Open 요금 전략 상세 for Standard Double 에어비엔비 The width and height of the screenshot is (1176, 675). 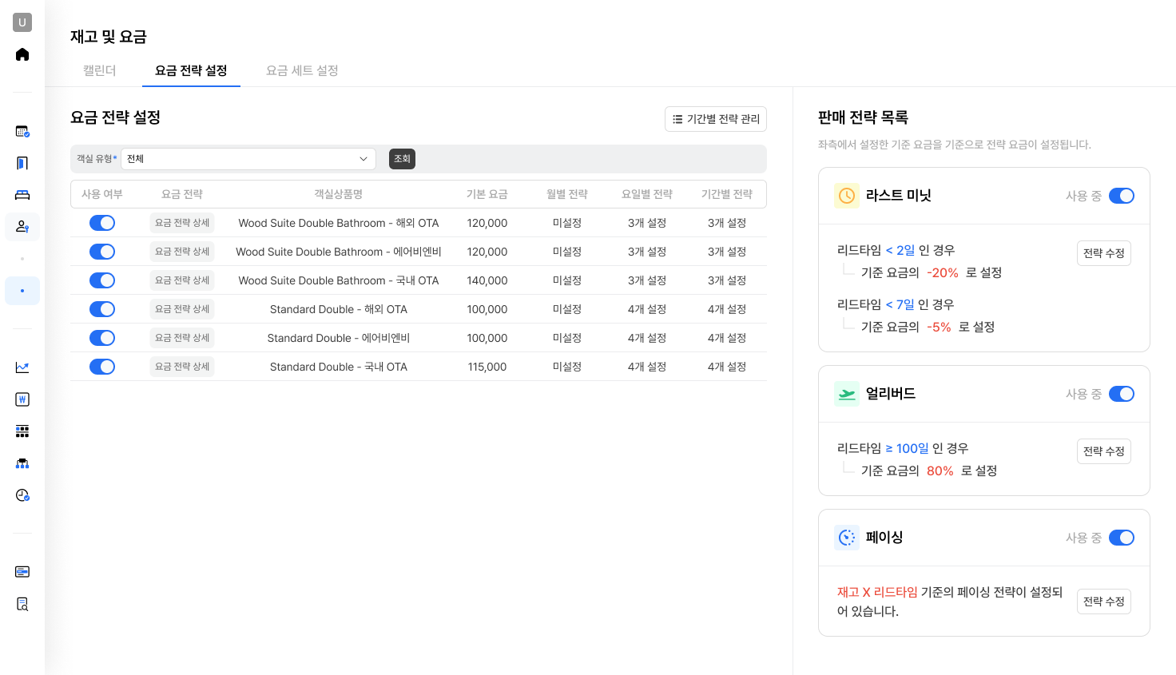(182, 338)
